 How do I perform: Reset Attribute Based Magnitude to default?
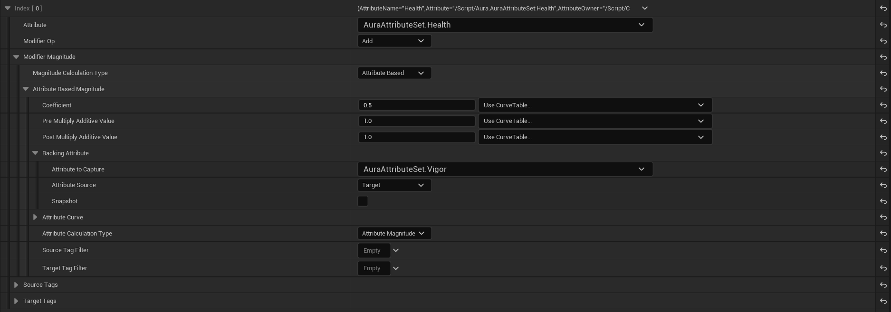(883, 89)
